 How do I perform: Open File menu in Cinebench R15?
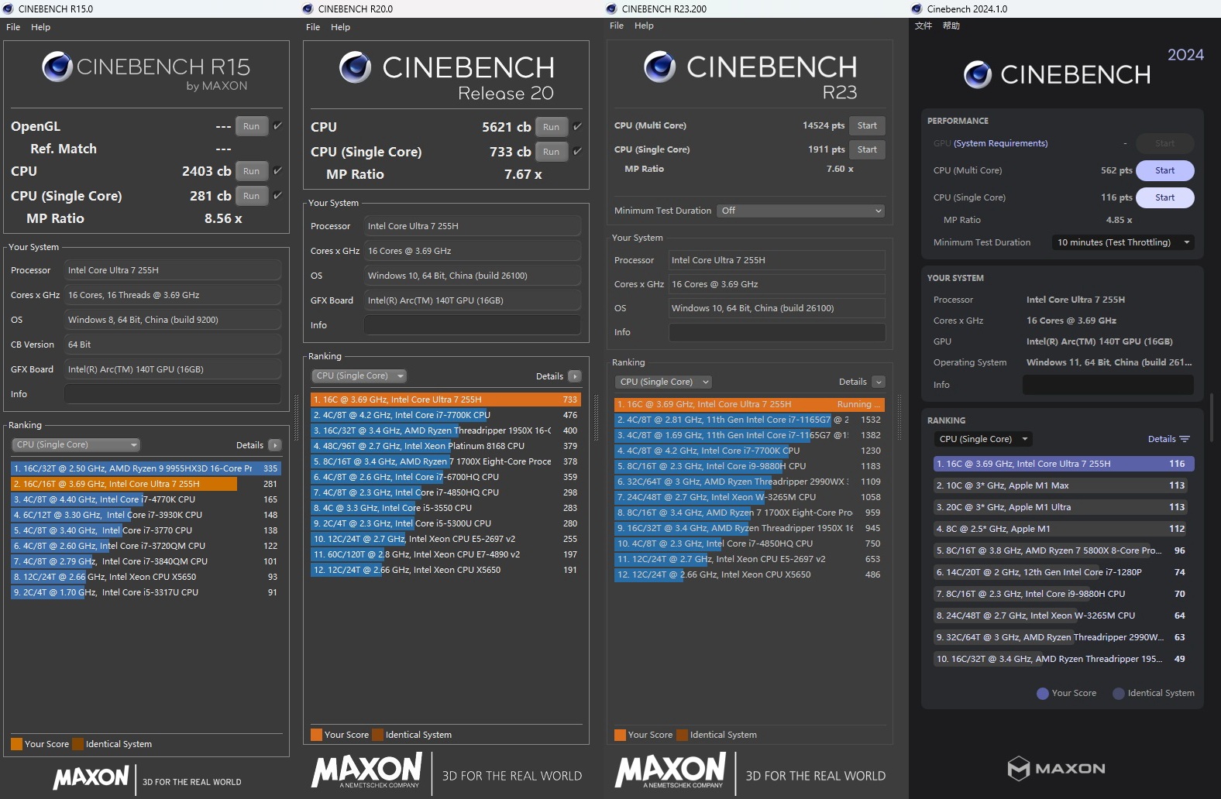[13, 27]
